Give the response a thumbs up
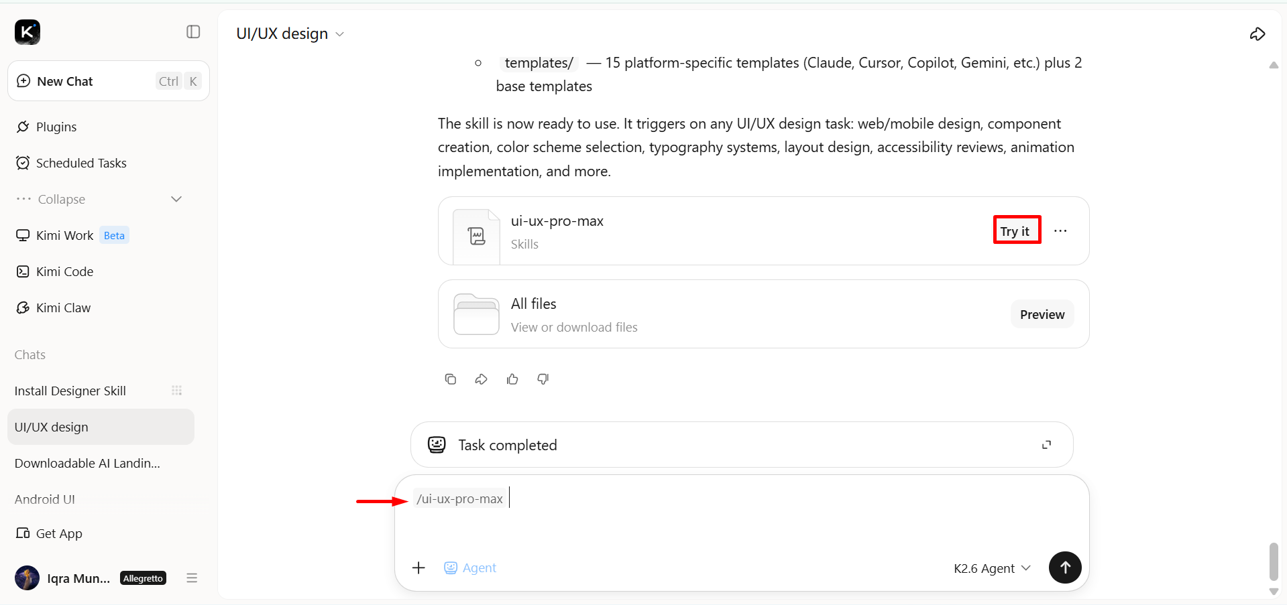1287x605 pixels. click(512, 379)
